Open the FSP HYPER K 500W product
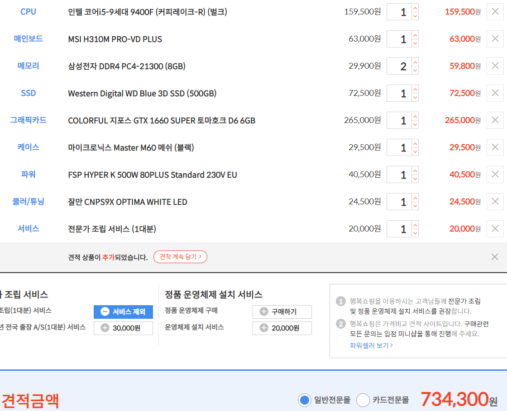This screenshot has width=507, height=411. tap(152, 175)
